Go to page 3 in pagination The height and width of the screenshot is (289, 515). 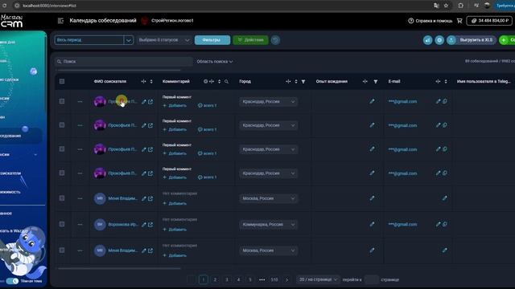[x=227, y=279]
